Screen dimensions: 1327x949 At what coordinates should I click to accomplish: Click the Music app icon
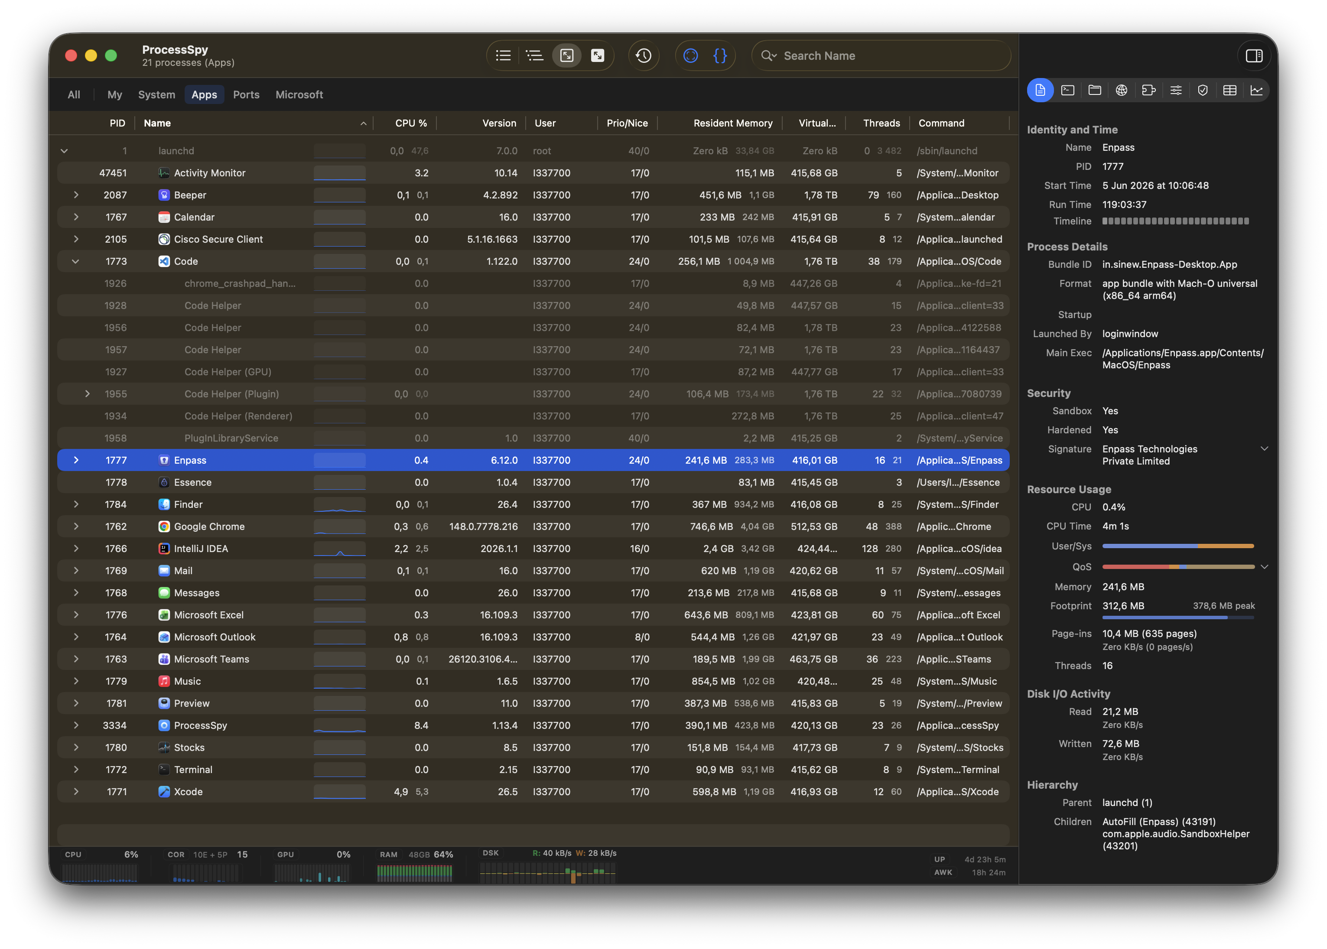(x=164, y=681)
